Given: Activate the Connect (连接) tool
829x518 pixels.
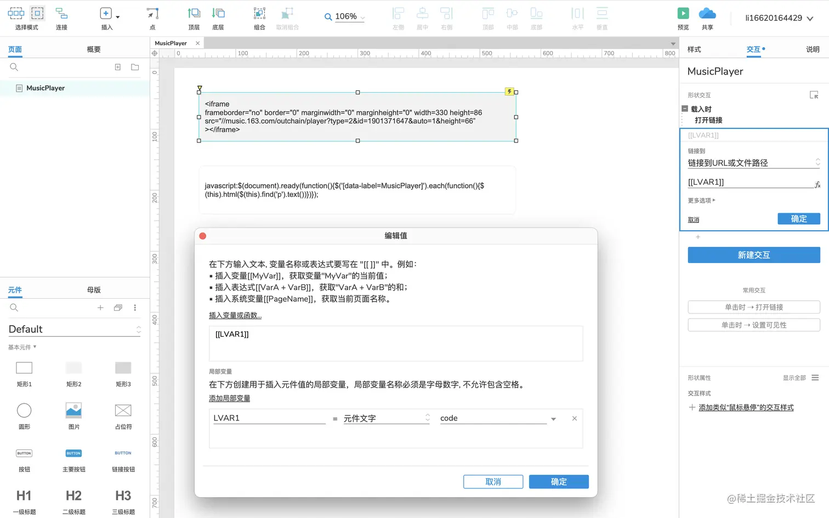Looking at the screenshot, I should 61,14.
